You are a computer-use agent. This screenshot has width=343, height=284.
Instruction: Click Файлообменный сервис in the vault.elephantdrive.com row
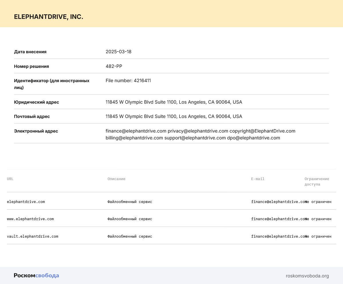tap(130, 236)
